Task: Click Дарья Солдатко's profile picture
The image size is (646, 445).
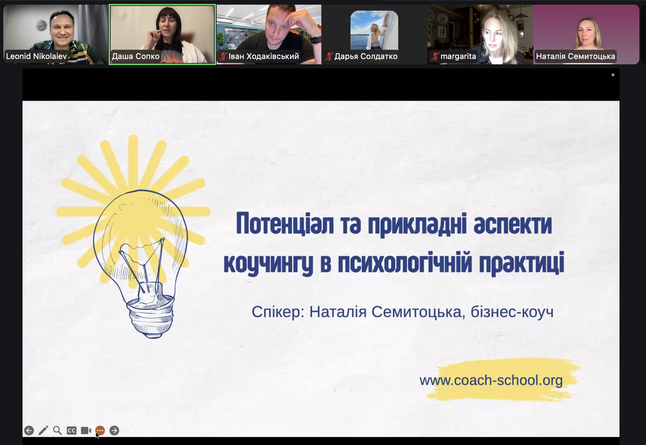Action: pyautogui.click(x=374, y=30)
